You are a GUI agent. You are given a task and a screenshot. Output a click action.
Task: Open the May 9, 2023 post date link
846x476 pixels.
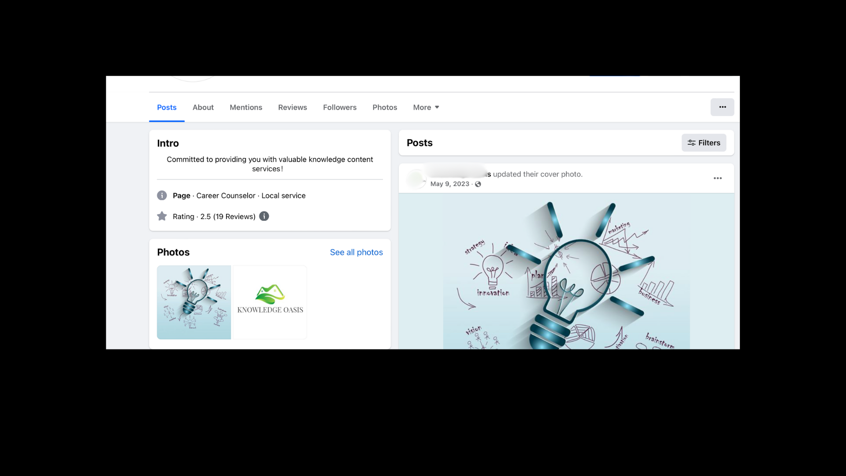449,184
